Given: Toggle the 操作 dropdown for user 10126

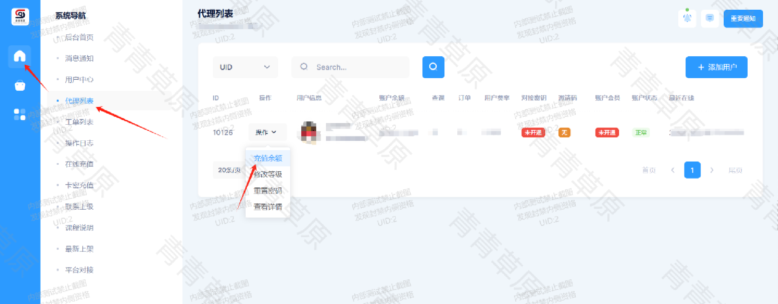Looking at the screenshot, I should pos(266,132).
